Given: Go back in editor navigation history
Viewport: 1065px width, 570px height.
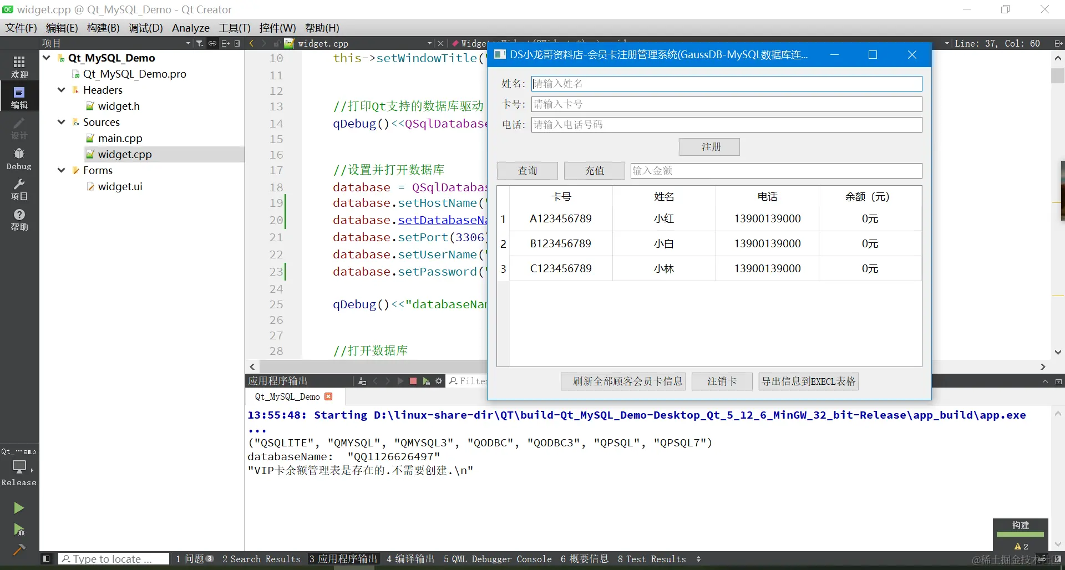Looking at the screenshot, I should 251,43.
